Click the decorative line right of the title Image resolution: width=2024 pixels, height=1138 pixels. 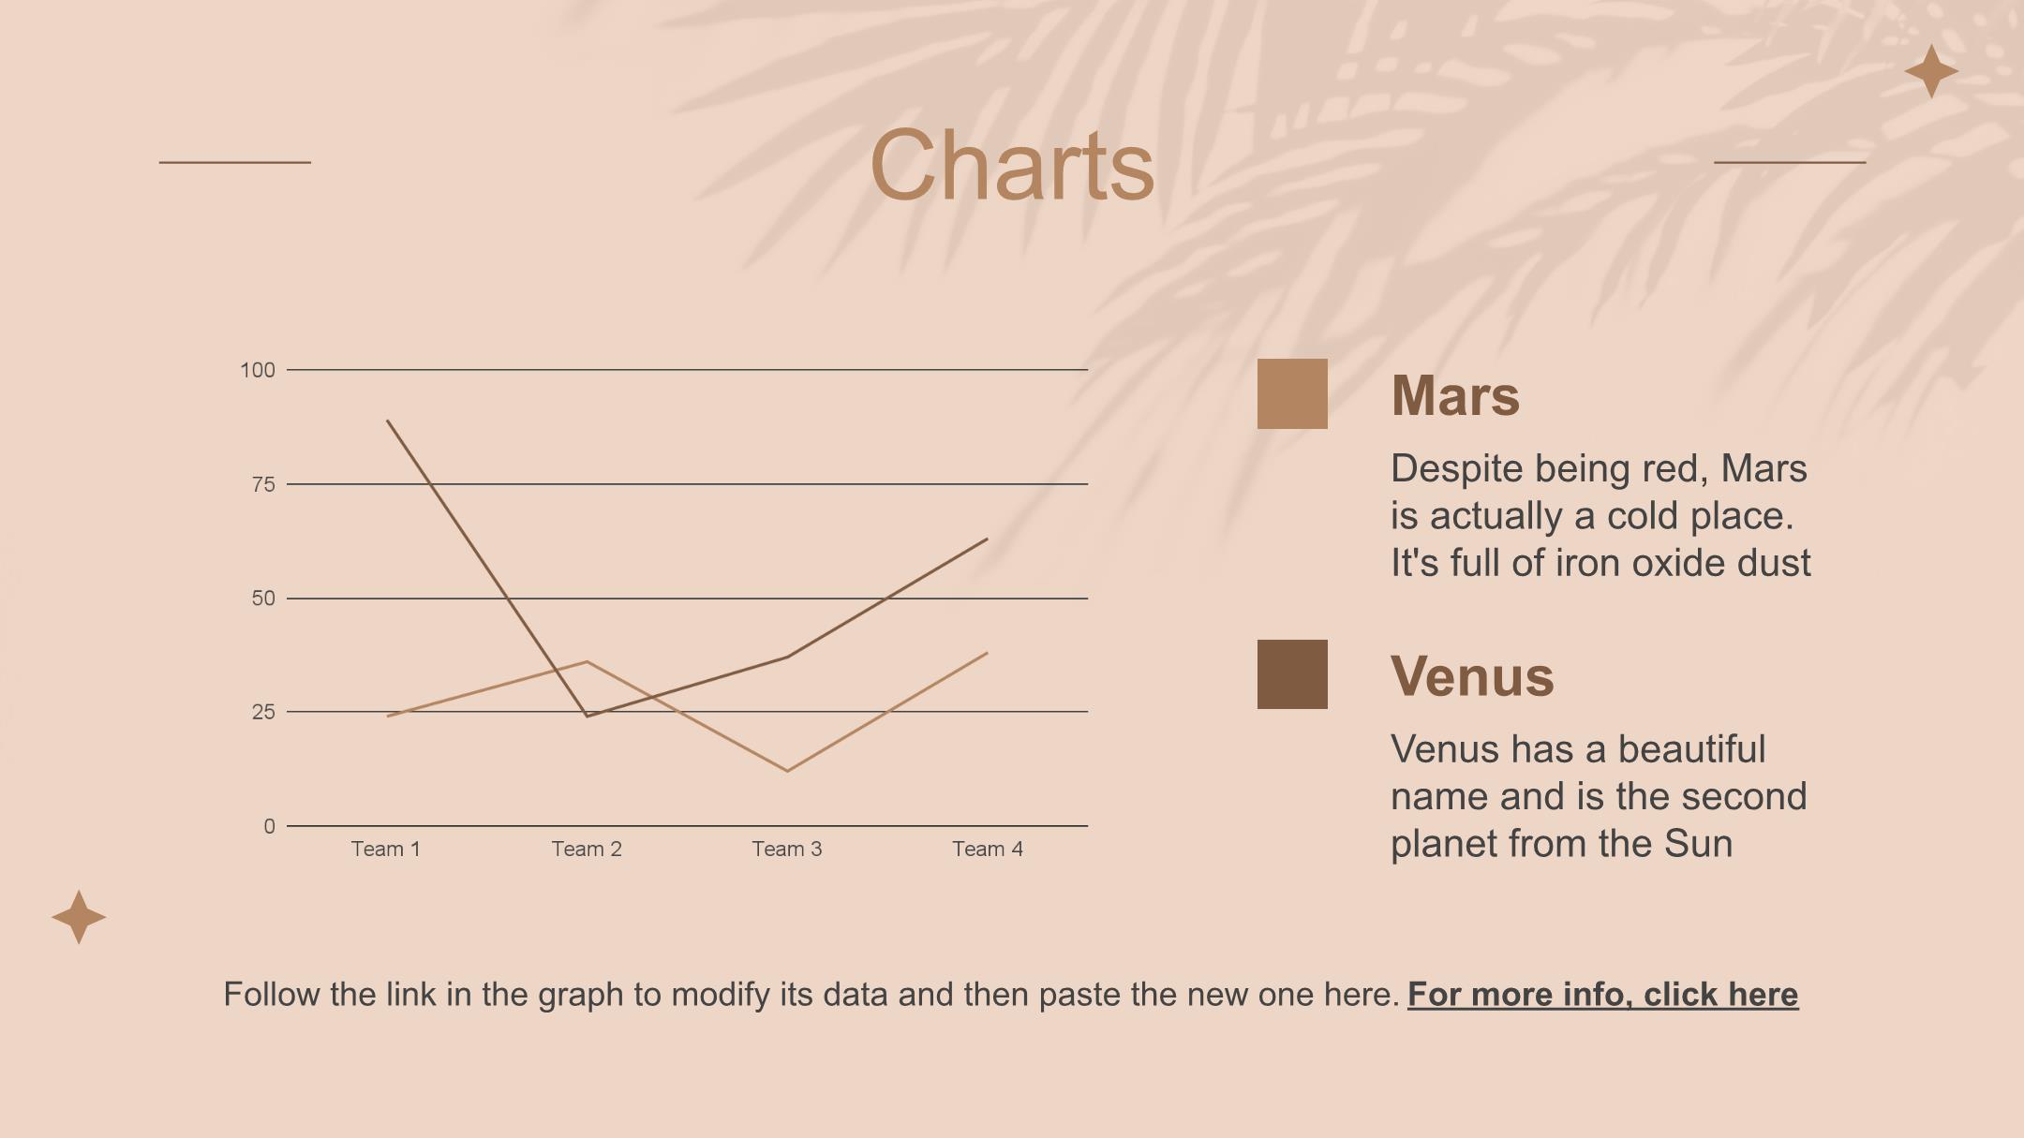pyautogui.click(x=1790, y=162)
